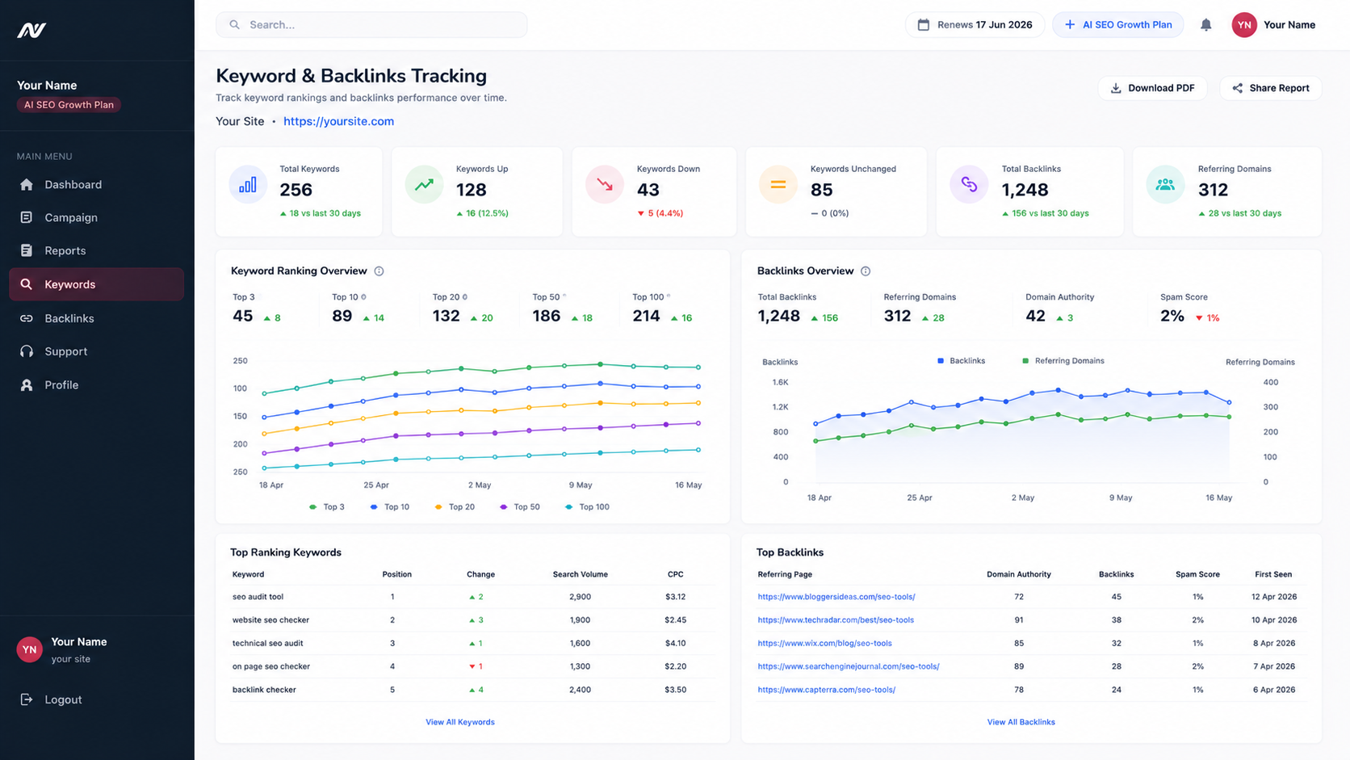The height and width of the screenshot is (760, 1350).
Task: Toggle Top 100 series in chart legend
Action: [x=588, y=507]
